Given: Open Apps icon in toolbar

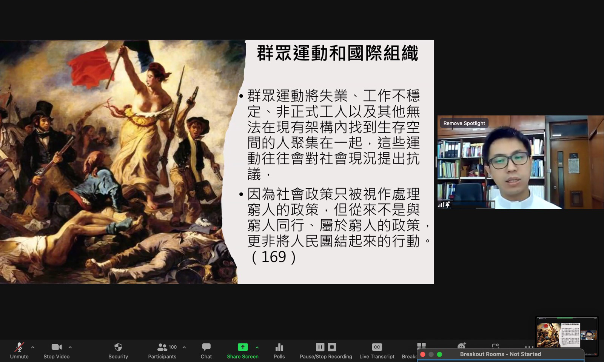Looking at the screenshot, I should pyautogui.click(x=495, y=346).
